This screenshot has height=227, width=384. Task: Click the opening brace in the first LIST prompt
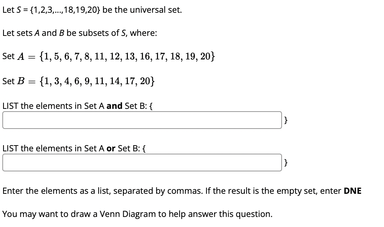(150, 106)
